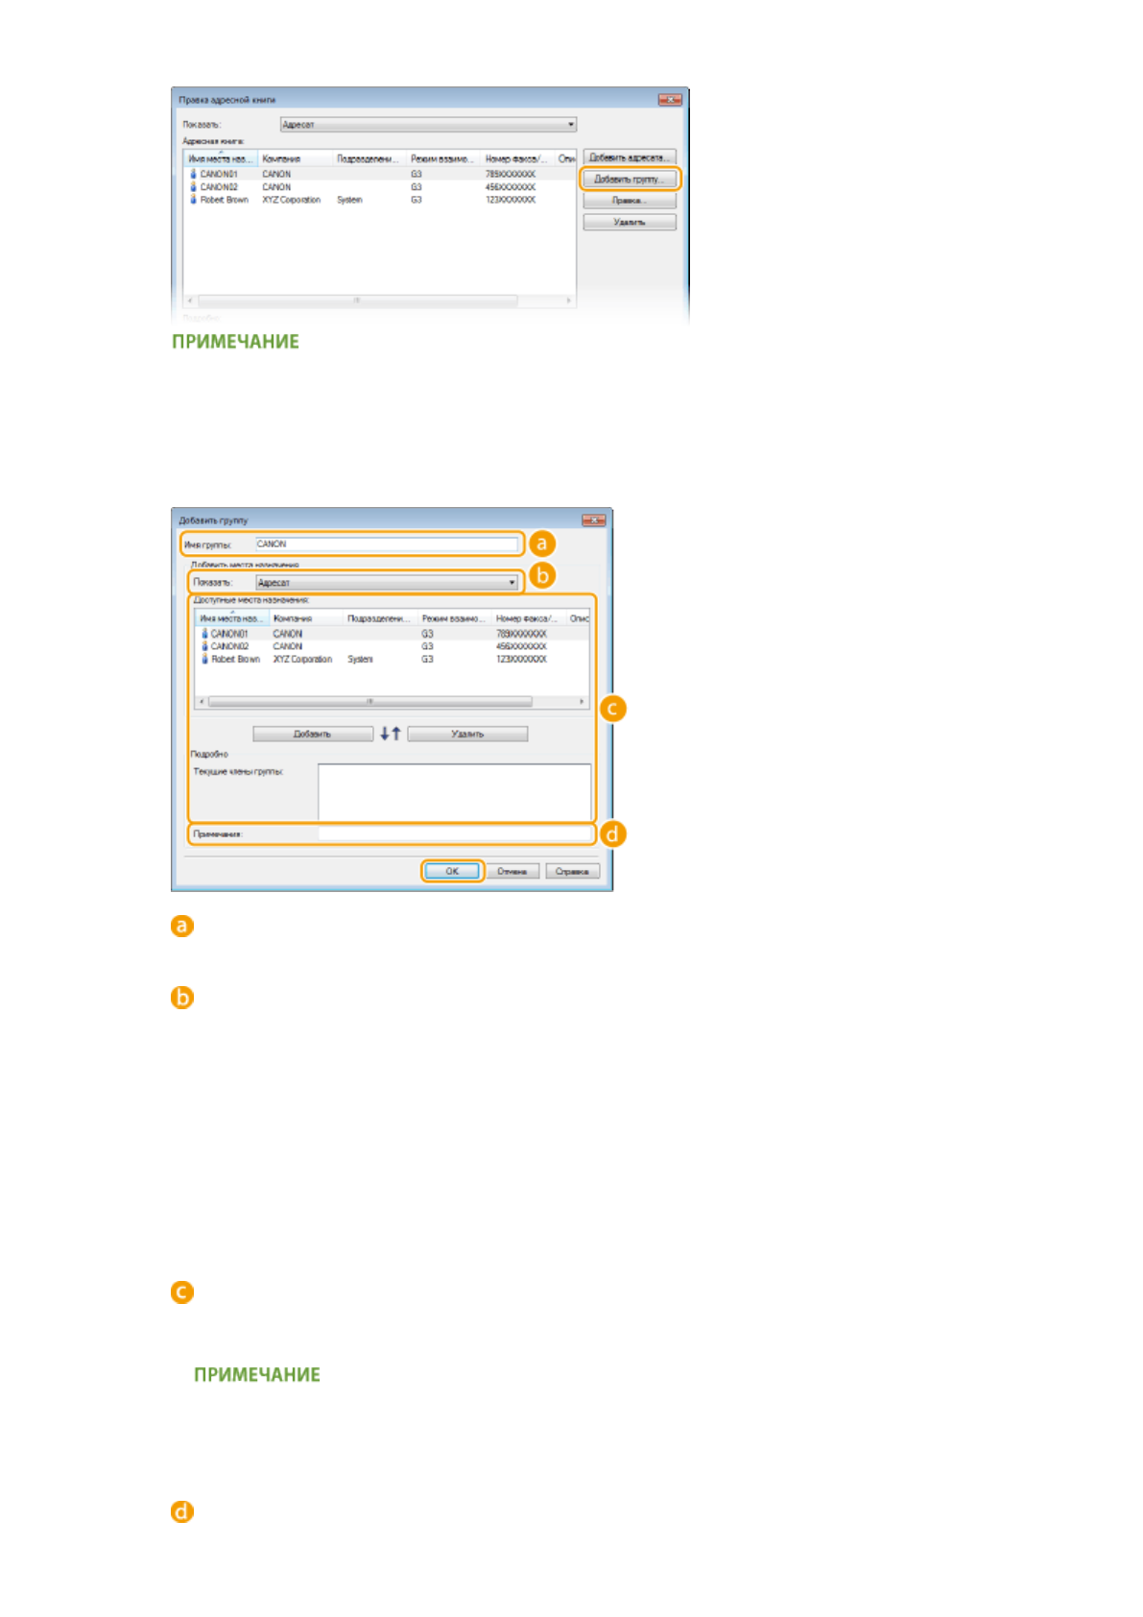Click the 'Добавить группу...' button

pyautogui.click(x=629, y=180)
